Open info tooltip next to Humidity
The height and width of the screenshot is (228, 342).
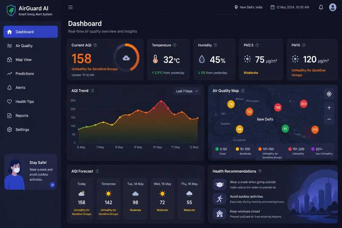tap(216, 45)
